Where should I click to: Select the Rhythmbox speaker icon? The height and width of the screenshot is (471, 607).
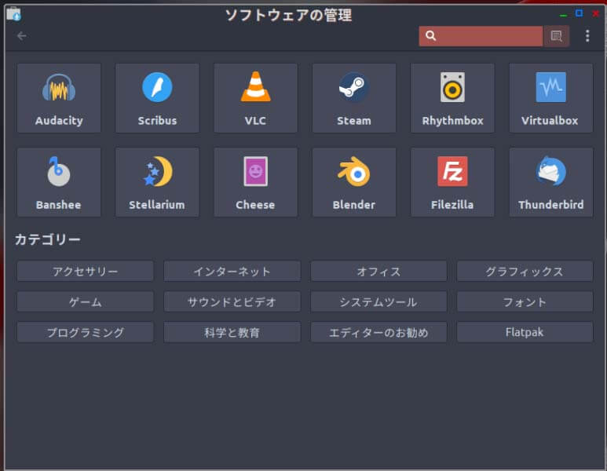click(x=452, y=87)
